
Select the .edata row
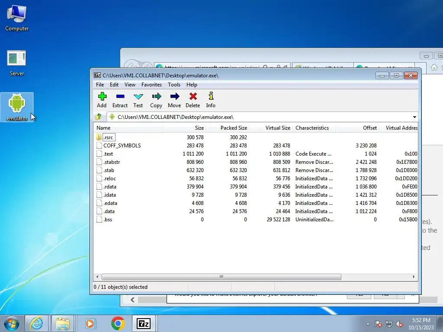click(256, 203)
